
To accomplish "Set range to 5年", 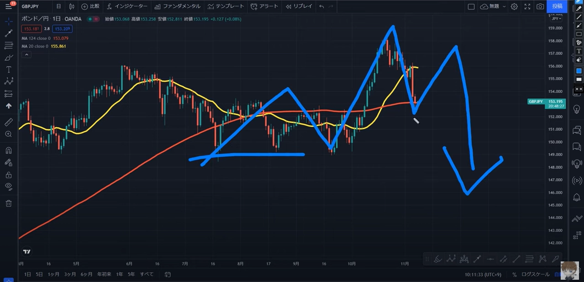I will click(132, 274).
